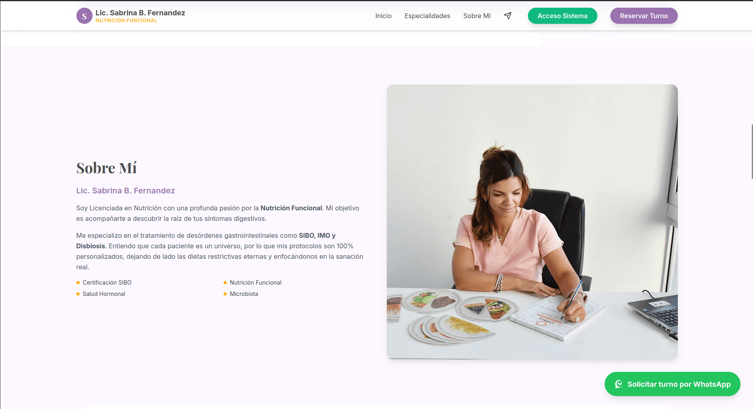This screenshot has width=753, height=409.
Task: Click the purple S logo icon
Action: pyautogui.click(x=84, y=16)
